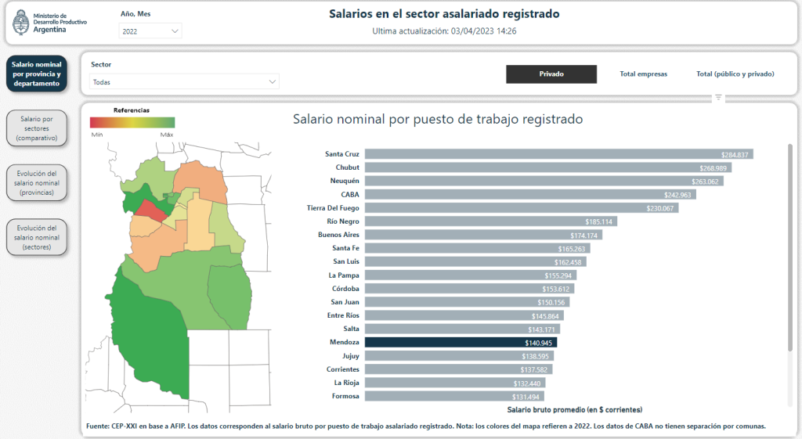
Task: Open Evolución del salario nominal (sectores)
Action: click(x=36, y=237)
